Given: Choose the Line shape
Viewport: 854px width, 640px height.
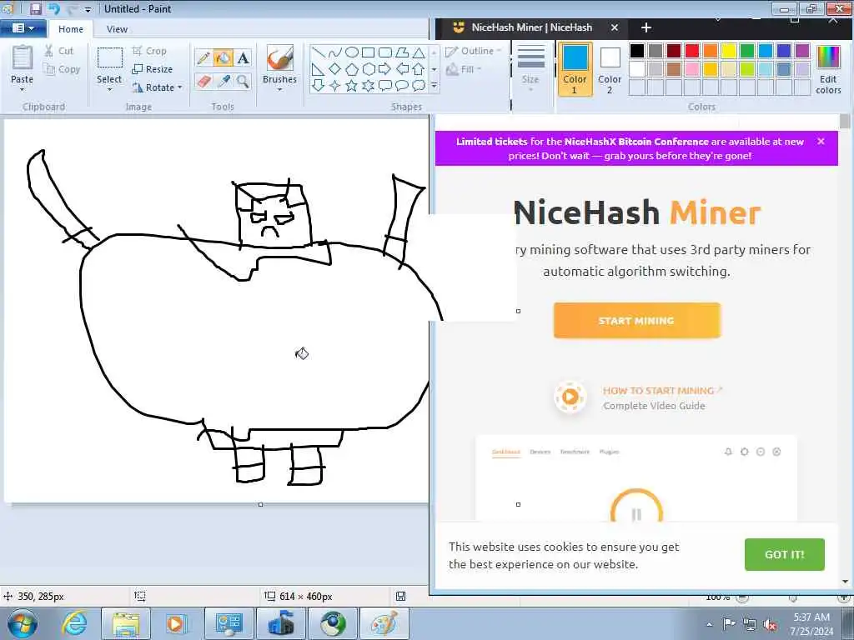Looking at the screenshot, I should tap(319, 52).
